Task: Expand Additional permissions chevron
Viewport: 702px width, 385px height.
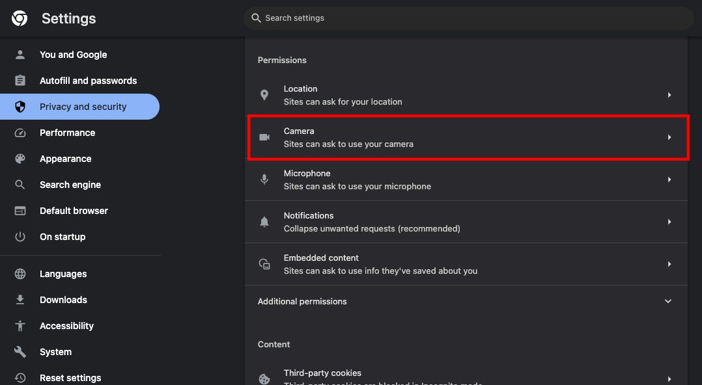Action: [668, 301]
